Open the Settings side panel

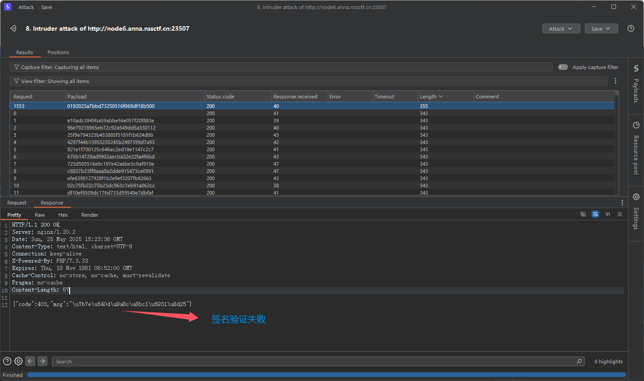pyautogui.click(x=636, y=213)
